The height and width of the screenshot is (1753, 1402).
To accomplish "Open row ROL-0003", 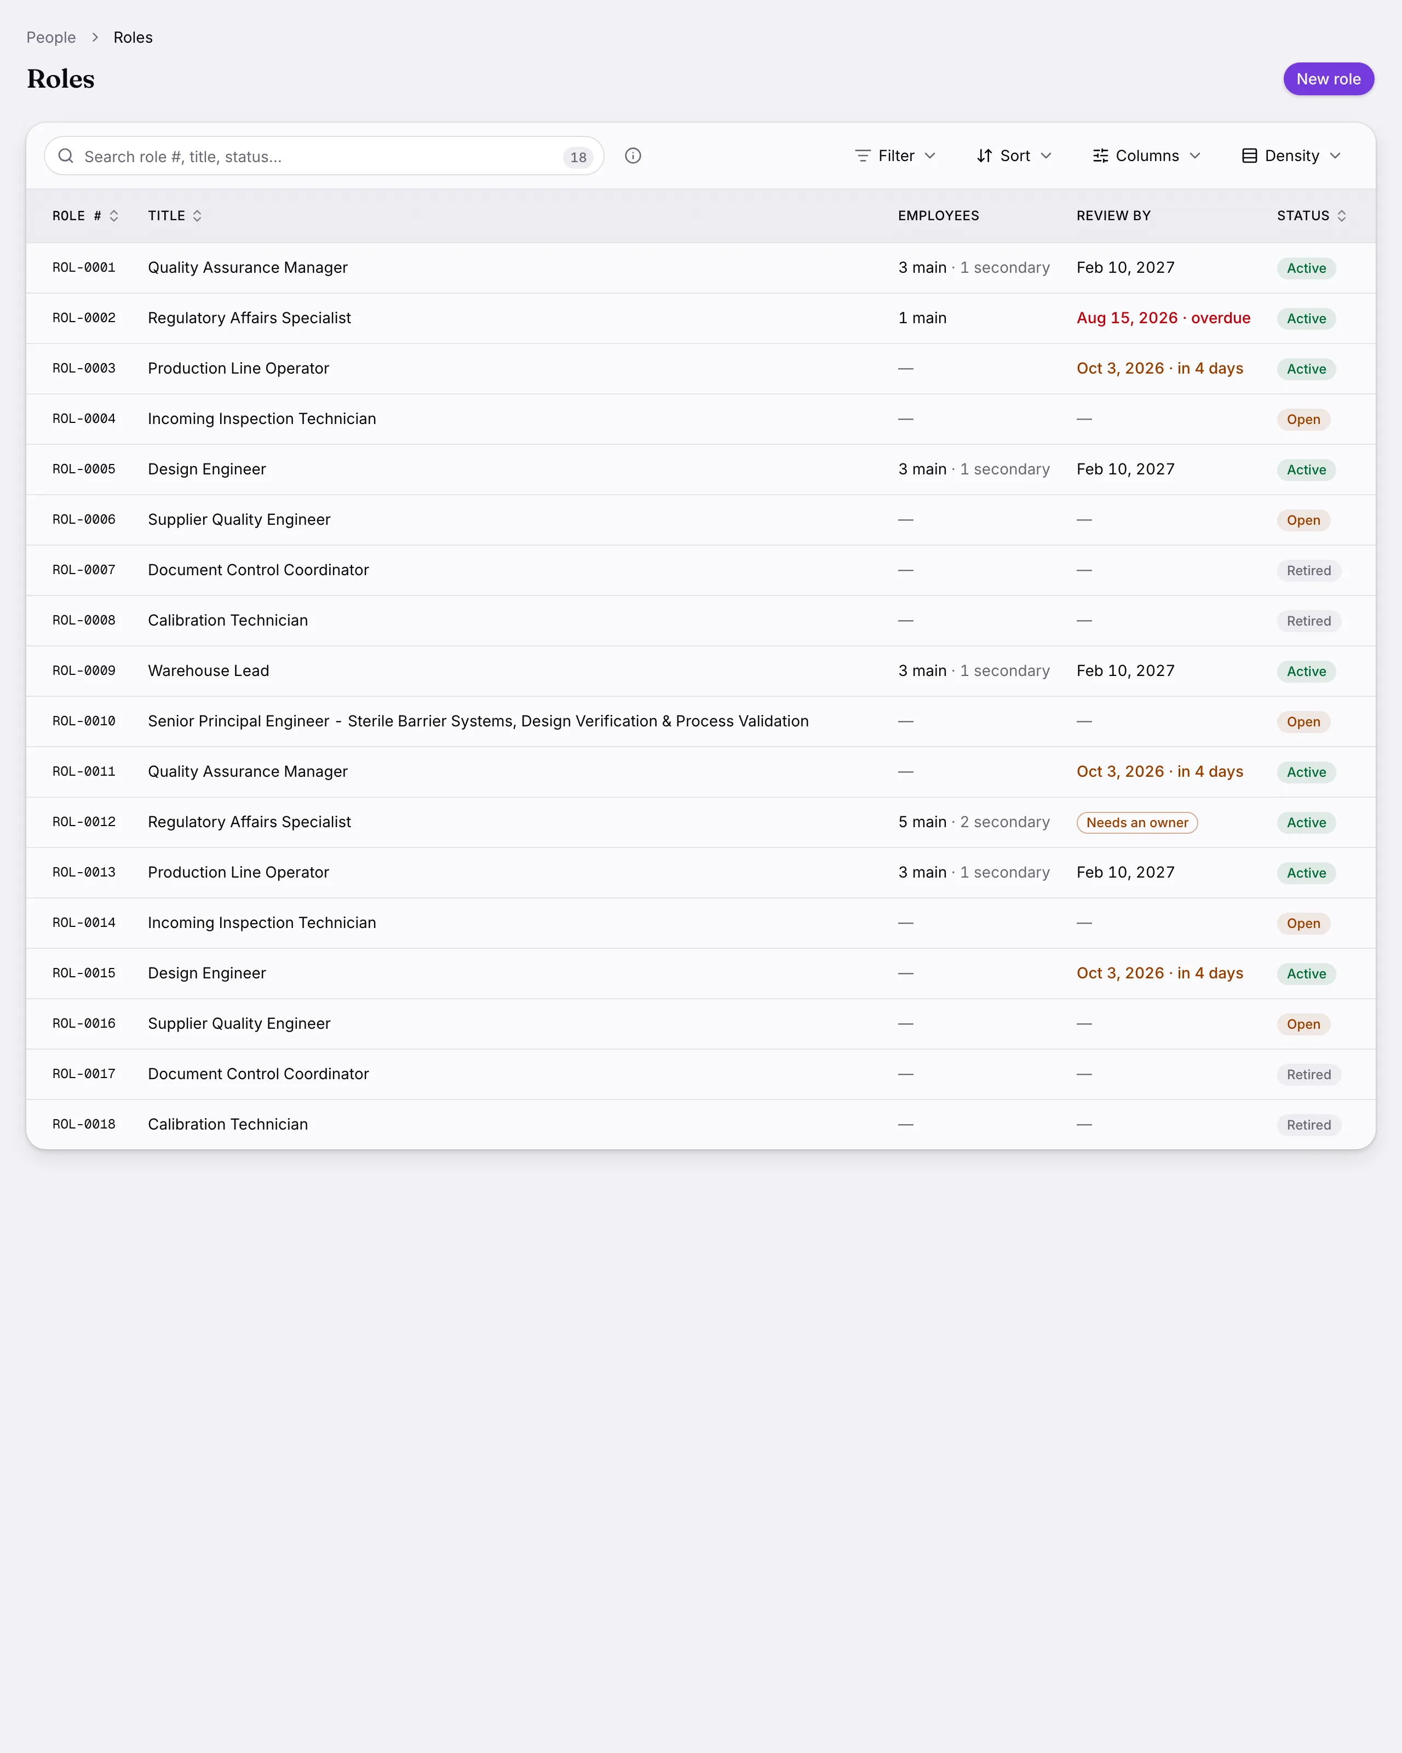I will pyautogui.click(x=700, y=369).
